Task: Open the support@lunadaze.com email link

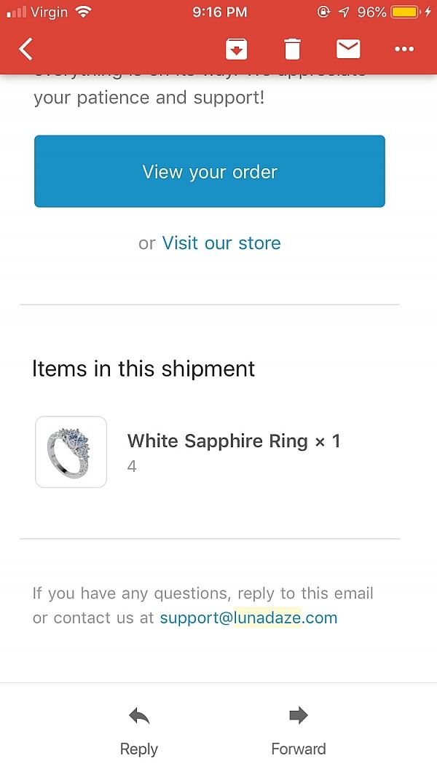Action: click(248, 618)
